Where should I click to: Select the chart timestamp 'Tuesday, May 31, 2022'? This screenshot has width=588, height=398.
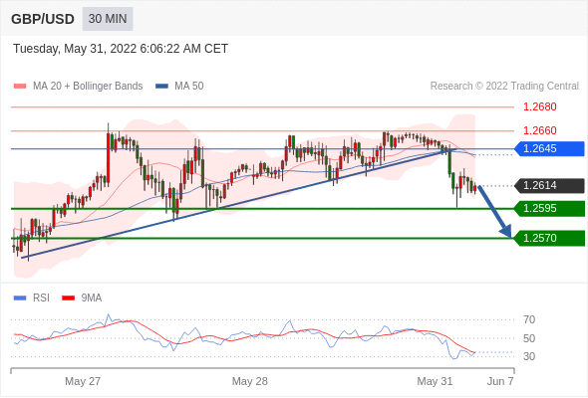pyautogui.click(x=75, y=49)
